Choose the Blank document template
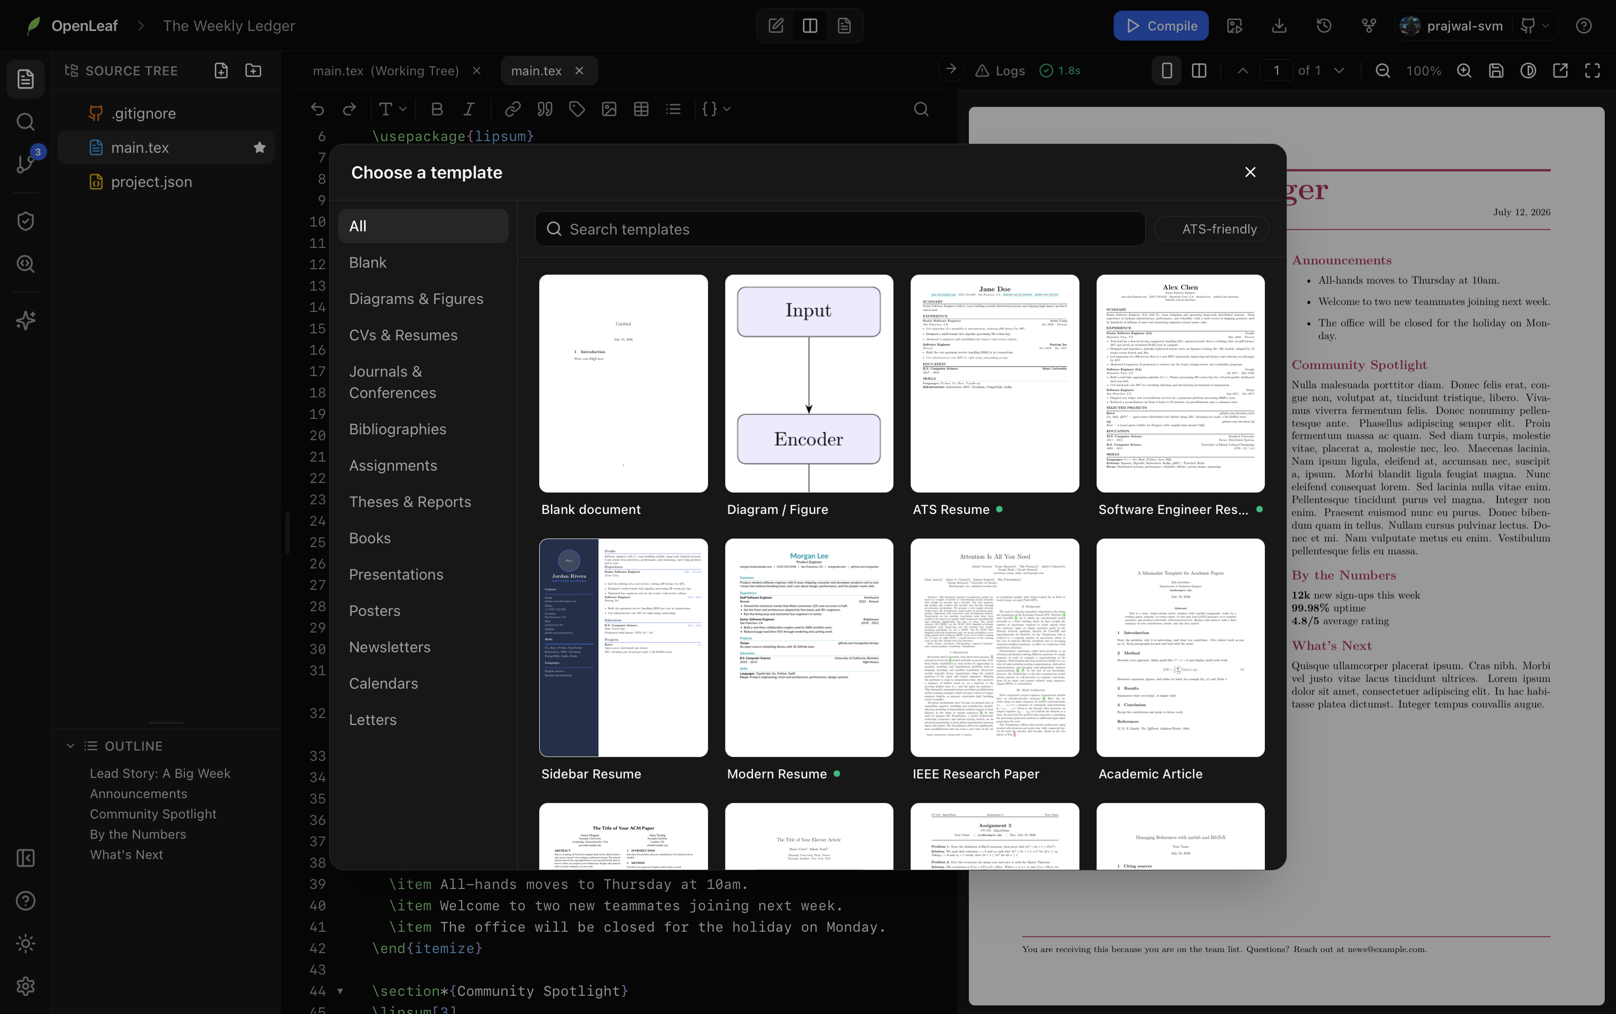The width and height of the screenshot is (1616, 1014). coord(623,396)
